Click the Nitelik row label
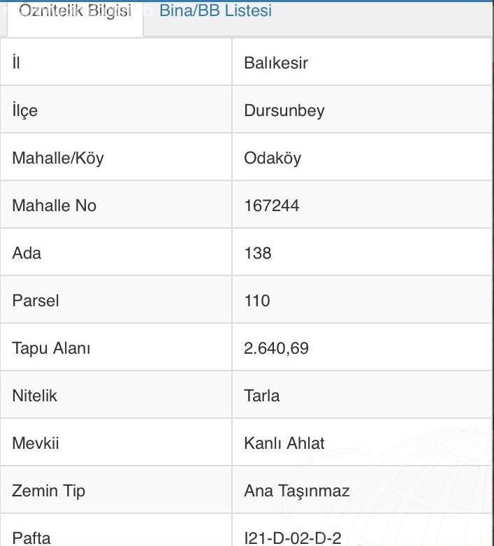The width and height of the screenshot is (494, 546). (34, 396)
